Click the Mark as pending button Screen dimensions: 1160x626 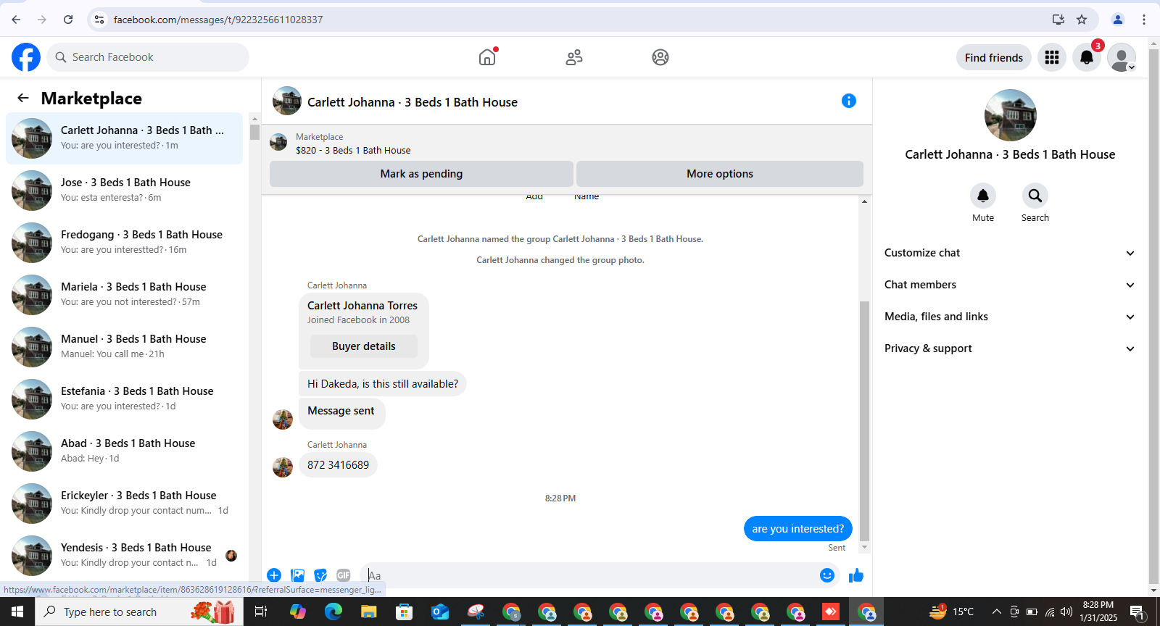coord(421,174)
